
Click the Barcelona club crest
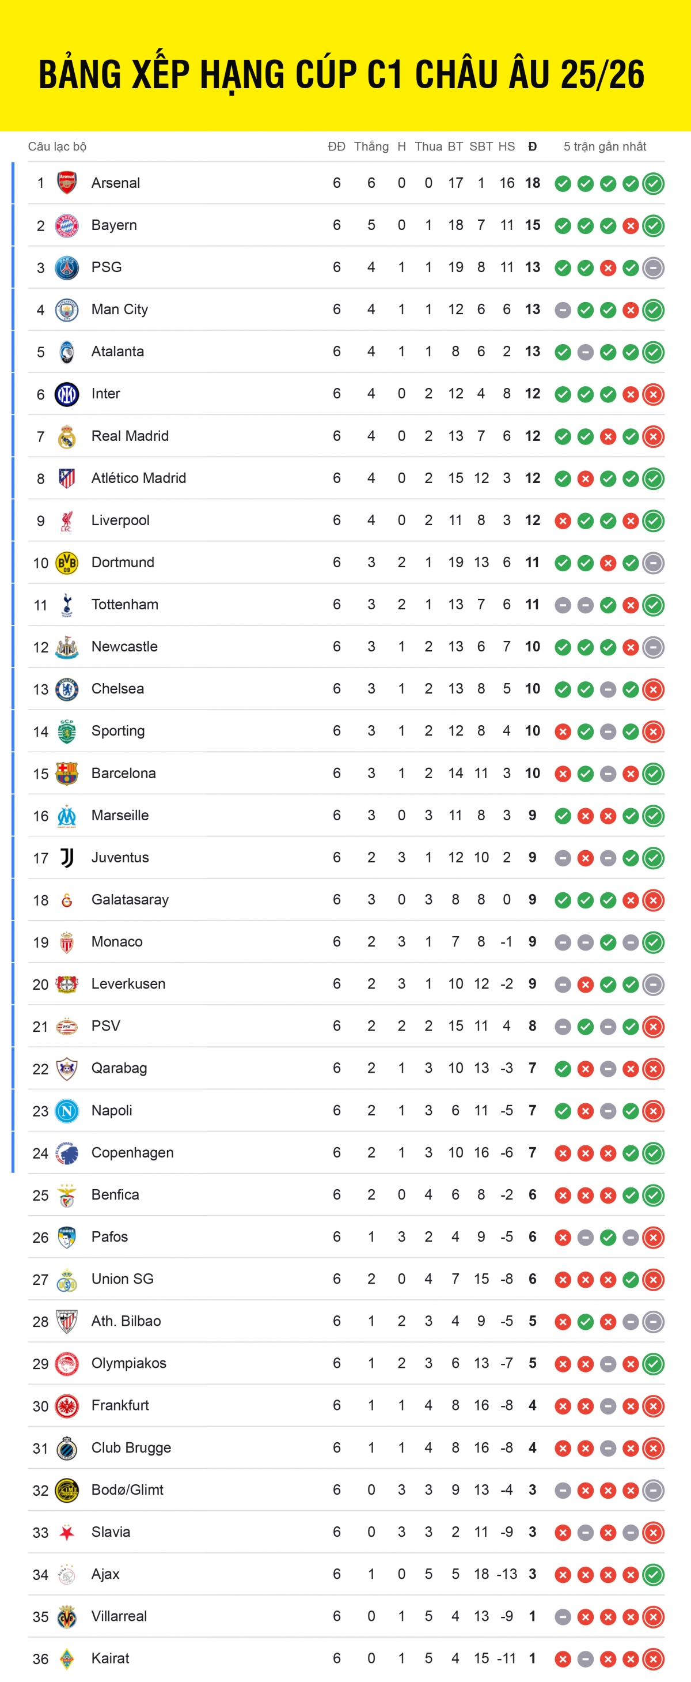click(67, 773)
